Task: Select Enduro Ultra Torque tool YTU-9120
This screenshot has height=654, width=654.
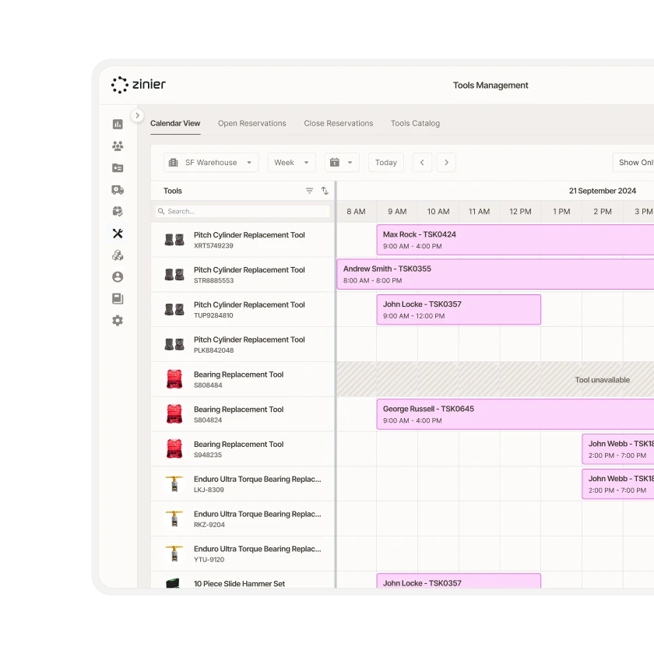Action: pyautogui.click(x=243, y=554)
